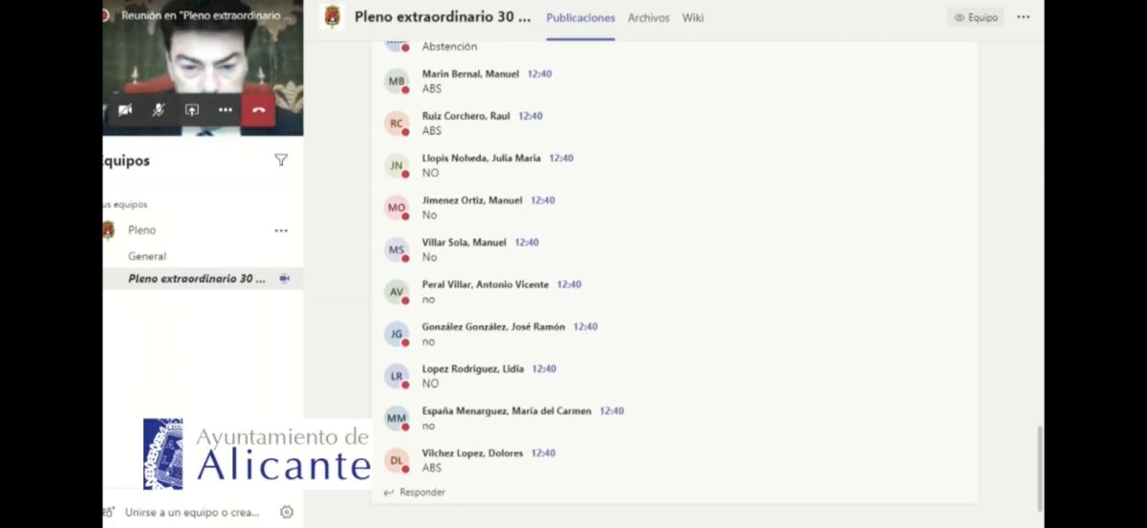
Task: Switch to the Wiki tab
Action: tap(693, 18)
